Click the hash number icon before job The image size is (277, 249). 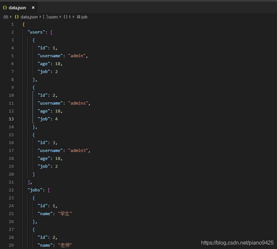coord(79,17)
